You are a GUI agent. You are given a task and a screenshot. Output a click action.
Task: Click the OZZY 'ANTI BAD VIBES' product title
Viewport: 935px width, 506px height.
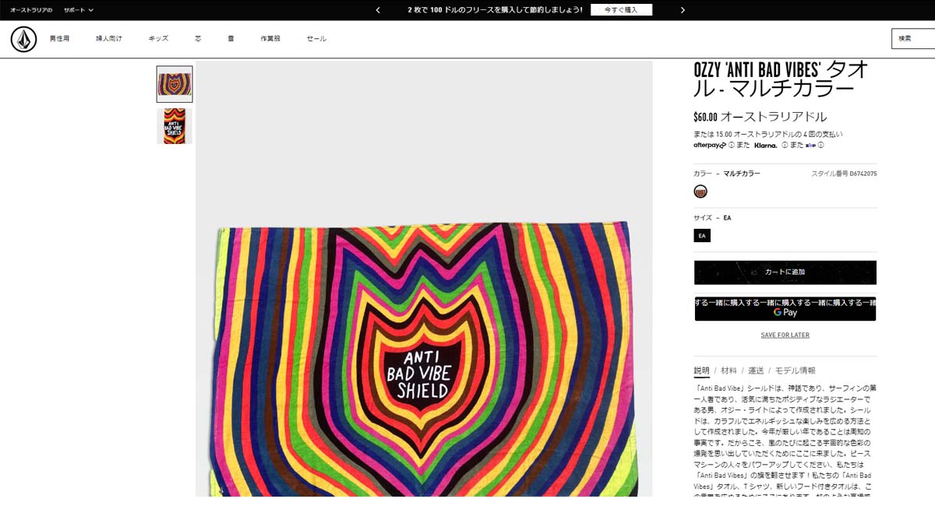click(781, 79)
